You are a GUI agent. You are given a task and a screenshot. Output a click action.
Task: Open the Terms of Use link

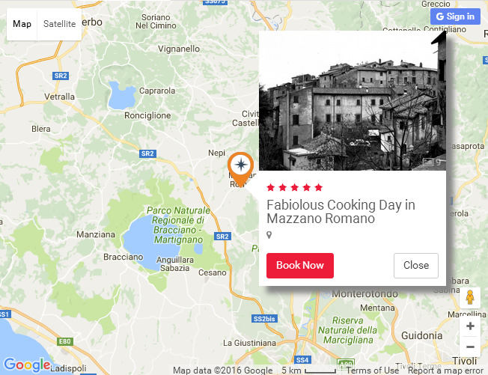[373, 371]
